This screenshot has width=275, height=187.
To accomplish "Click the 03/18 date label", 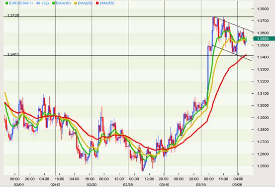I will pos(201,185).
